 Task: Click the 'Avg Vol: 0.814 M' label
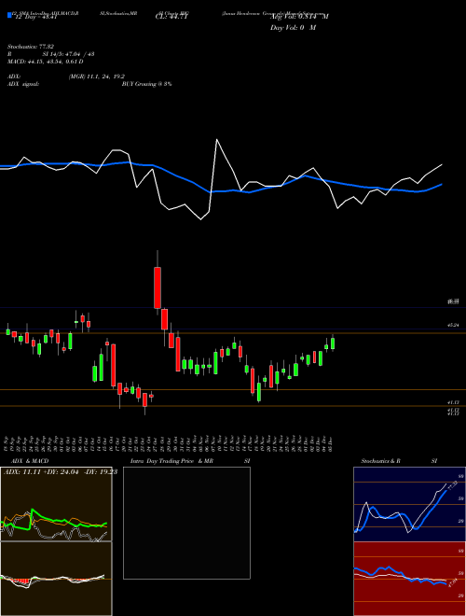(x=299, y=17)
